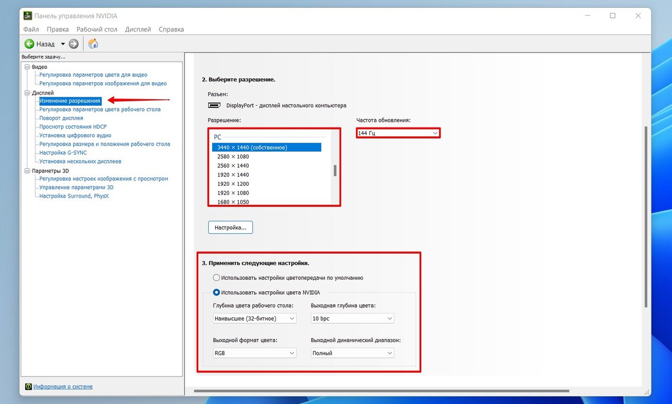This screenshot has width=672, height=404.
Task: Maximize the NVIDIA control panel window
Action: (x=613, y=16)
